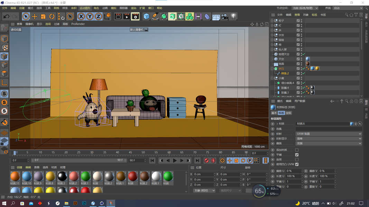
Task: Toggle the X axis lock
Action: [x=81, y=17]
